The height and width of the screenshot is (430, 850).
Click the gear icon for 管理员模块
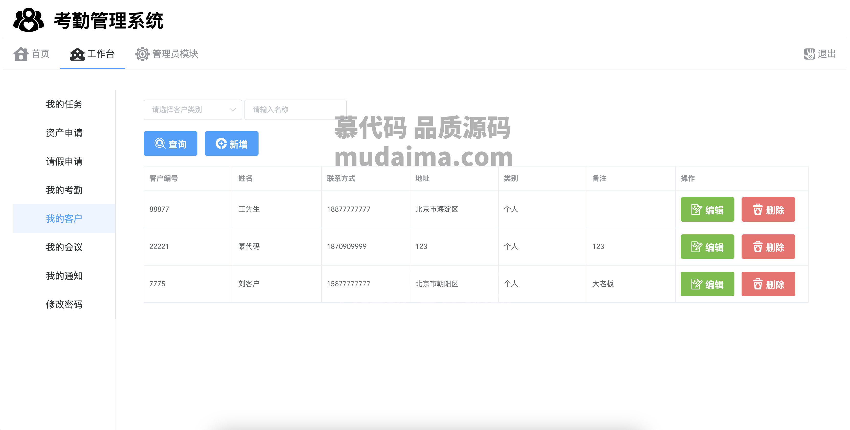coord(142,54)
